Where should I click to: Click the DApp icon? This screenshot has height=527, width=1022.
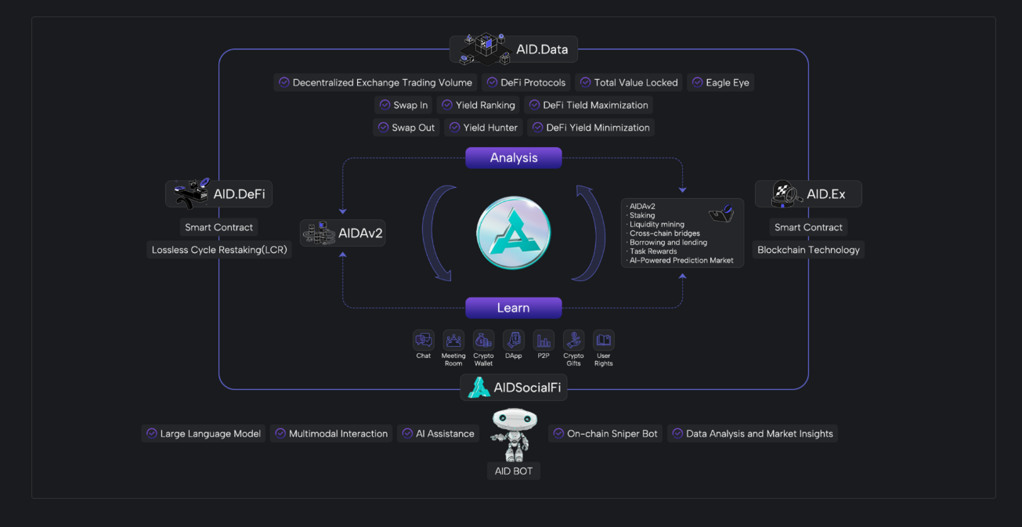click(x=514, y=340)
